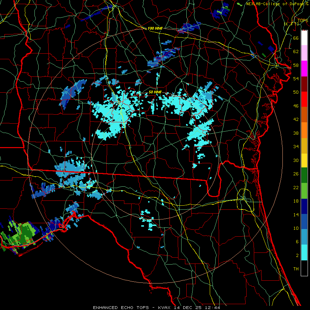Click the legend value '46'

tap(296, 106)
